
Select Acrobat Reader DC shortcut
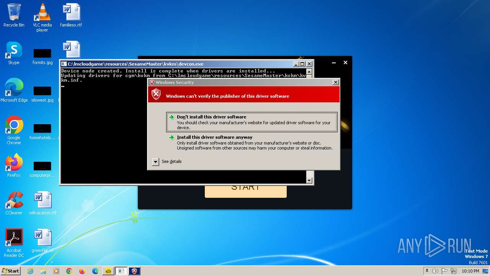14,243
